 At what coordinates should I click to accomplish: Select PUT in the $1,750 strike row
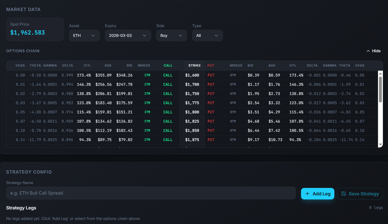point(211,94)
